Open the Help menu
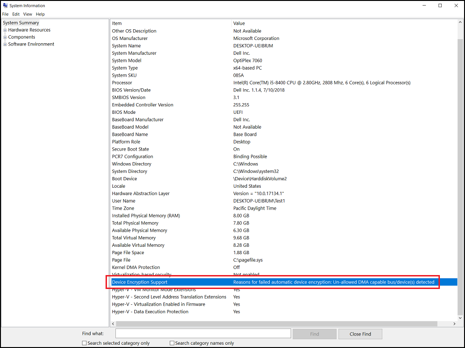Image resolution: width=465 pixels, height=348 pixels. click(x=40, y=14)
